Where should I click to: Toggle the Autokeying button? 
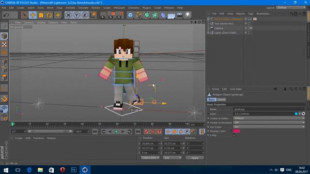click(153, 131)
